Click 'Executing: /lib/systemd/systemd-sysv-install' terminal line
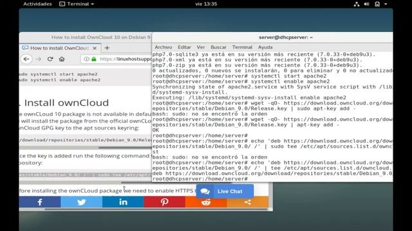Image resolution: width=412 pixels, height=231 pixels. coord(249,98)
